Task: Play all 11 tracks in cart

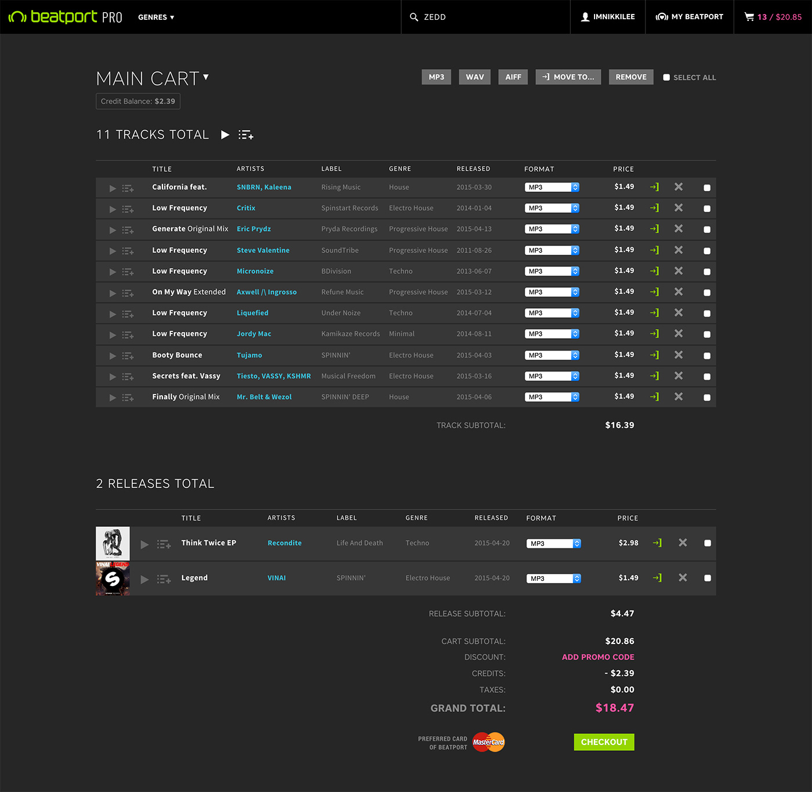Action: pos(225,135)
